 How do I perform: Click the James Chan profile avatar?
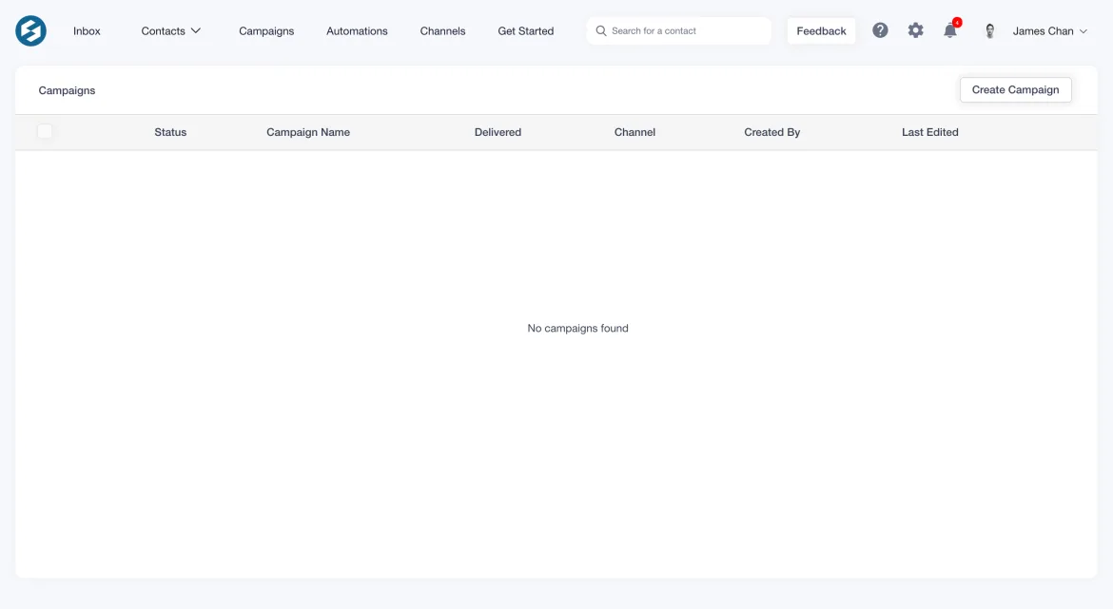pos(989,30)
